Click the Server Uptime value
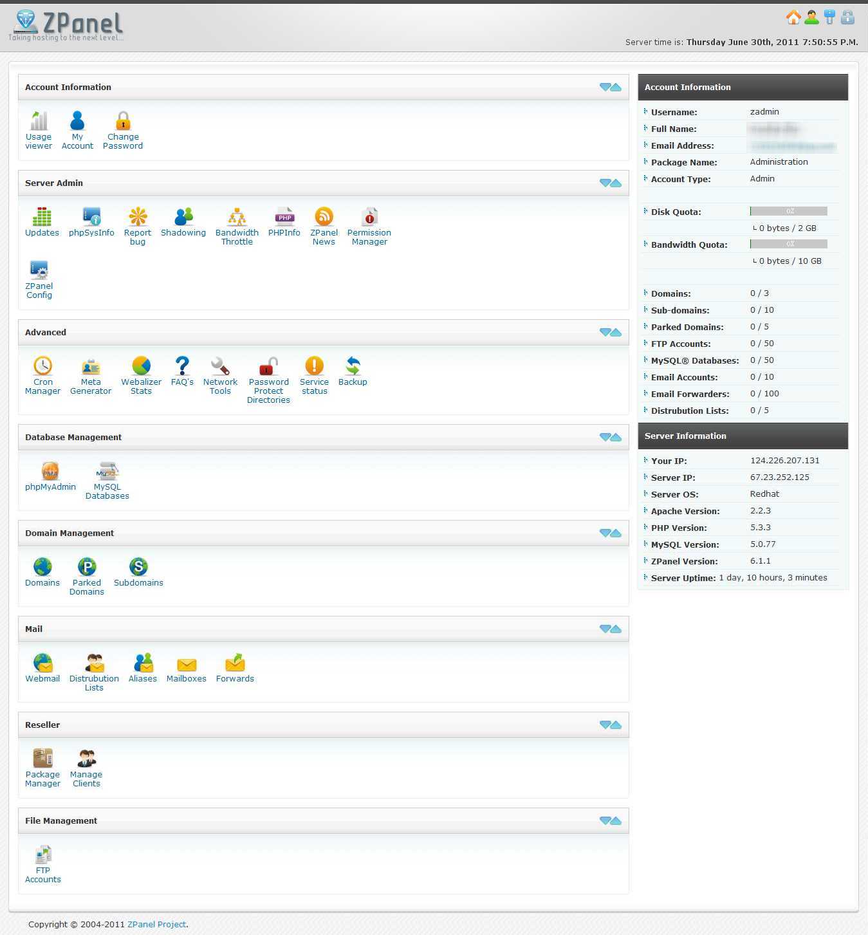The width and height of the screenshot is (868, 935). click(x=773, y=577)
